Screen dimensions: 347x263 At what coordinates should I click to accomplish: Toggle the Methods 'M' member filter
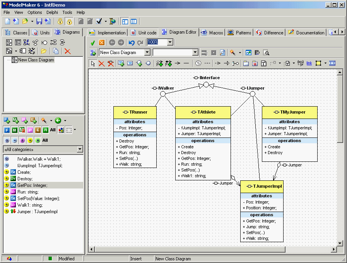pyautogui.click(x=15, y=130)
